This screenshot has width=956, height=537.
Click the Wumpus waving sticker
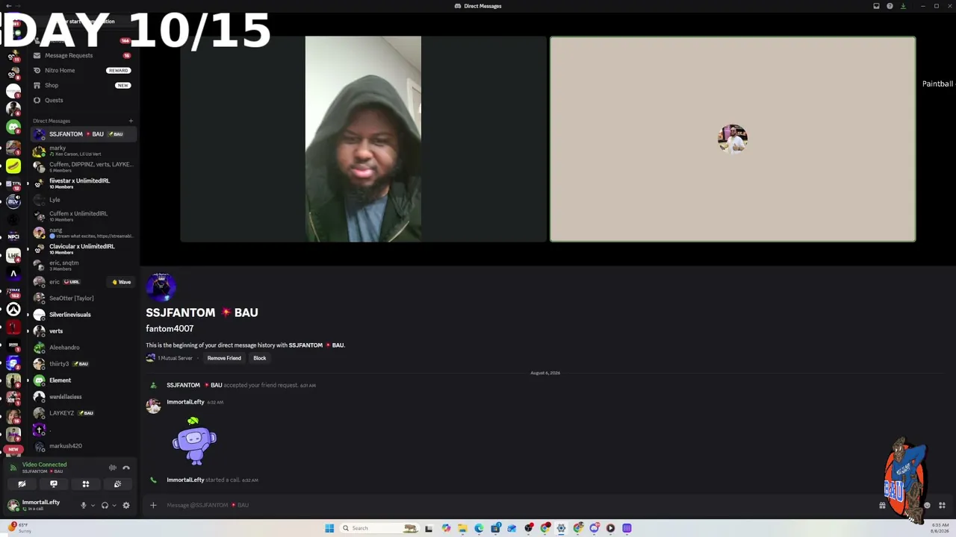click(x=194, y=441)
